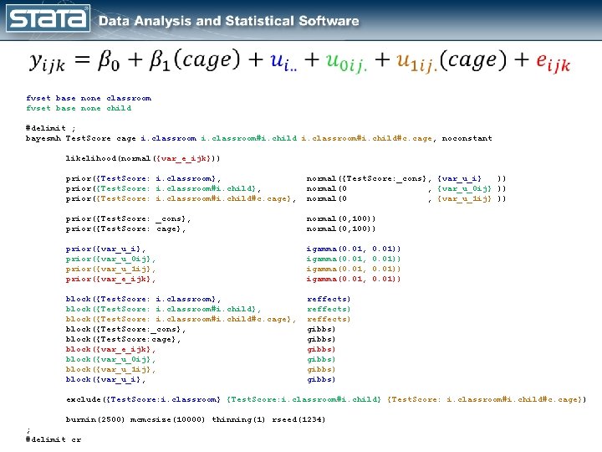Click 'gibbs)' beside the var_u_i block
The height and width of the screenshot is (452, 602).
point(321,379)
